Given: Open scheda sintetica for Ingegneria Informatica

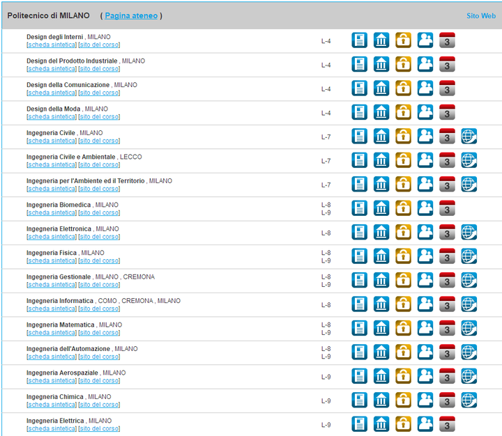Looking at the screenshot, I should coord(52,309).
